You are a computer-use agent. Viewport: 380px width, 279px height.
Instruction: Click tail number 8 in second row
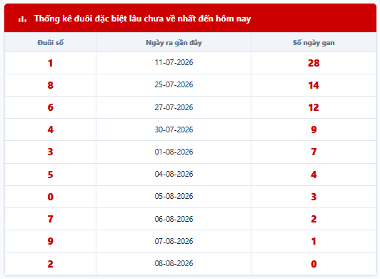[x=51, y=85]
